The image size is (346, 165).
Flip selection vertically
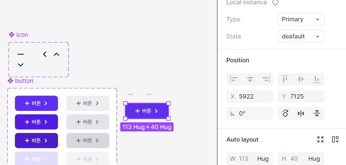tap(317, 113)
